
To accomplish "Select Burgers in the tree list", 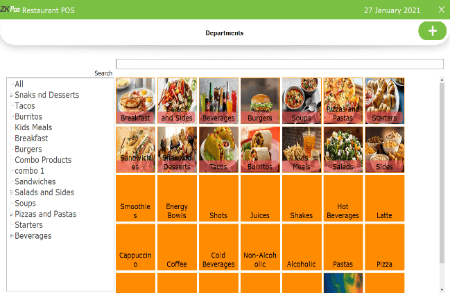I will tap(28, 149).
